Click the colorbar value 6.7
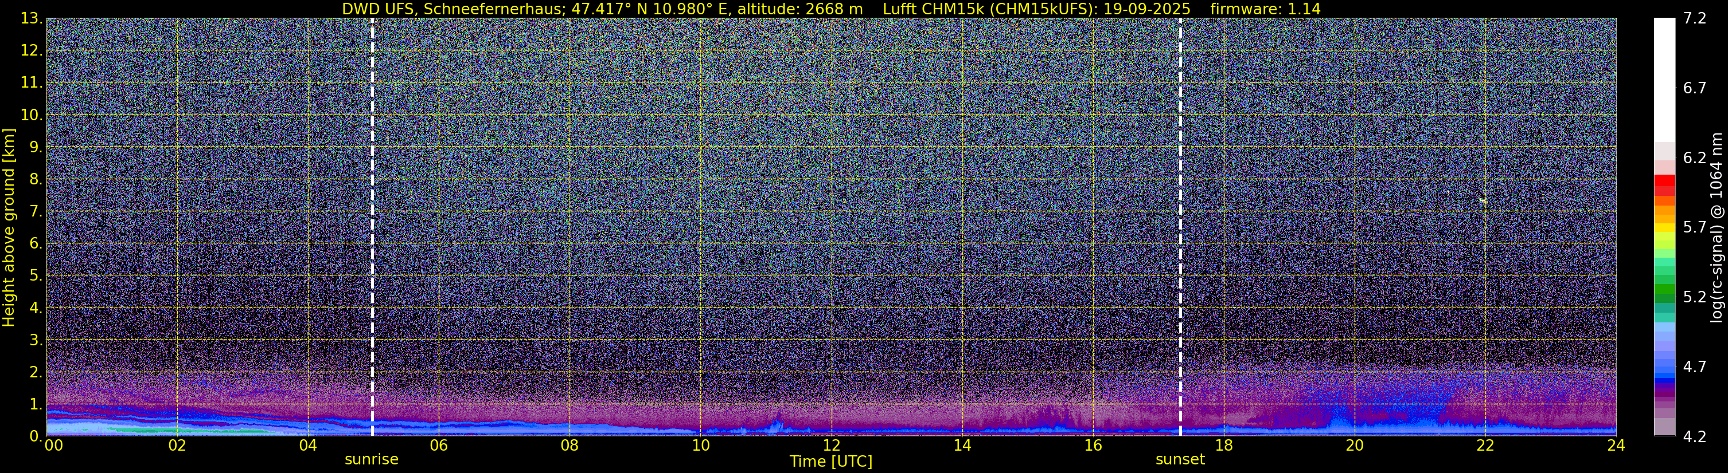Screen dimensions: 1728x473 point(1695,88)
